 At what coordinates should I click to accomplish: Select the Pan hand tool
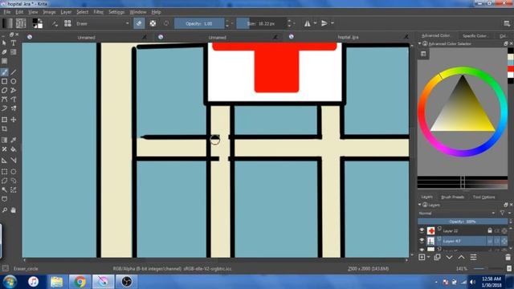pos(14,210)
